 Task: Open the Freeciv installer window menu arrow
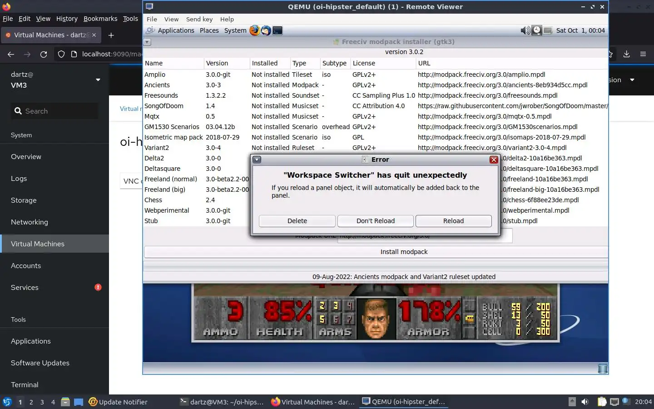pyautogui.click(x=147, y=42)
